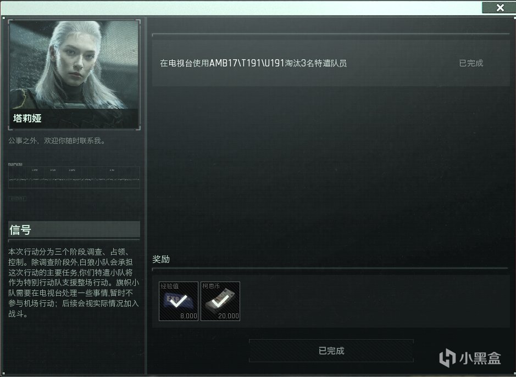Screen dimensions: 516x377
Task: Select the 柯恩币 cash reward icon
Action: tap(220, 301)
